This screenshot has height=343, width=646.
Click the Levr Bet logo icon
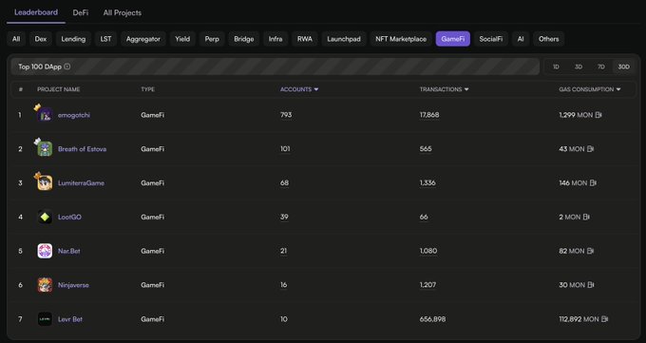pos(45,319)
